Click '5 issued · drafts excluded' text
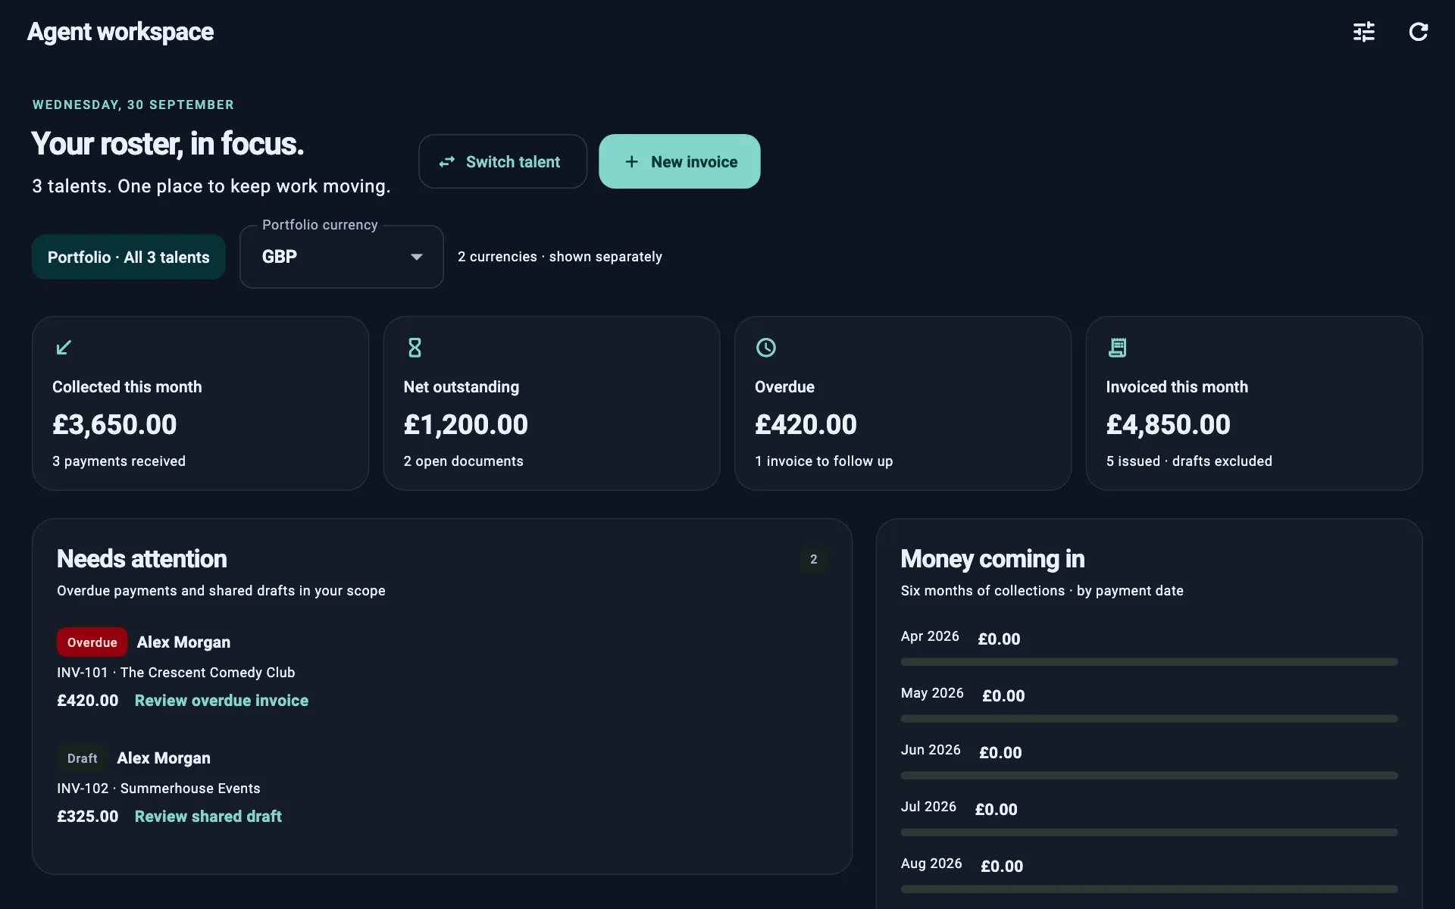1455x909 pixels. tap(1189, 461)
